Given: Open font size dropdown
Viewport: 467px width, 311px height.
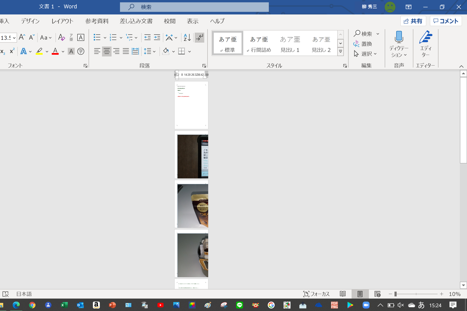Looking at the screenshot, I should 14,38.
